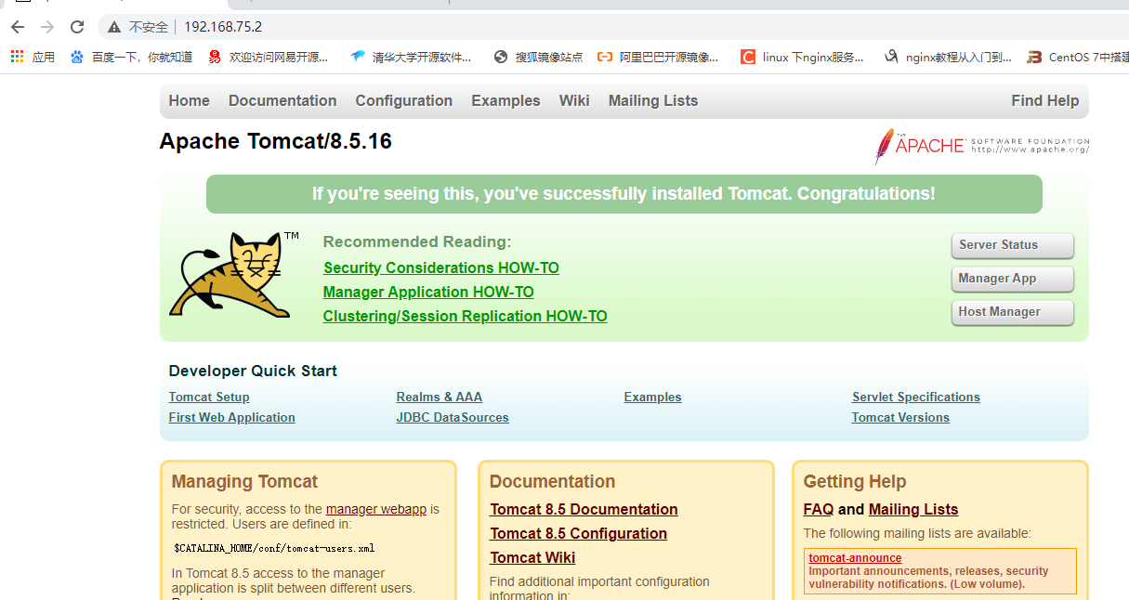
Task: Open the Alibaba mirror bookmark icon
Action: (x=605, y=57)
